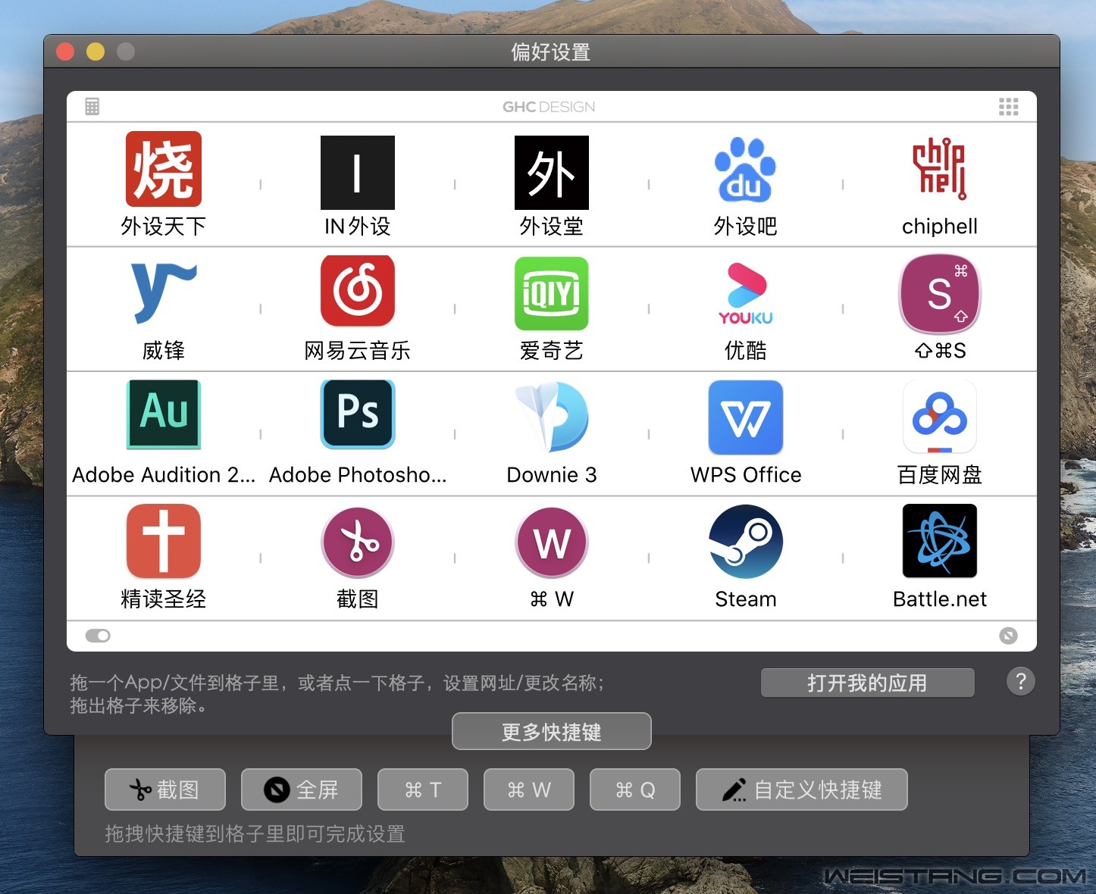1096x894 pixels.
Task: Open 百度网盘 cloud icon
Action: pyautogui.click(x=940, y=417)
